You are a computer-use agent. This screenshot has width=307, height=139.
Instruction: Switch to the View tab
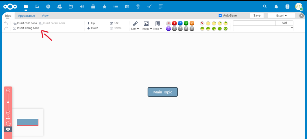45,16
